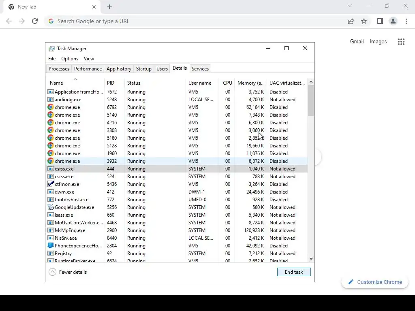The height and width of the screenshot is (311, 415).
Task: Click the scrollbar down arrow in process list
Action: pyautogui.click(x=311, y=259)
